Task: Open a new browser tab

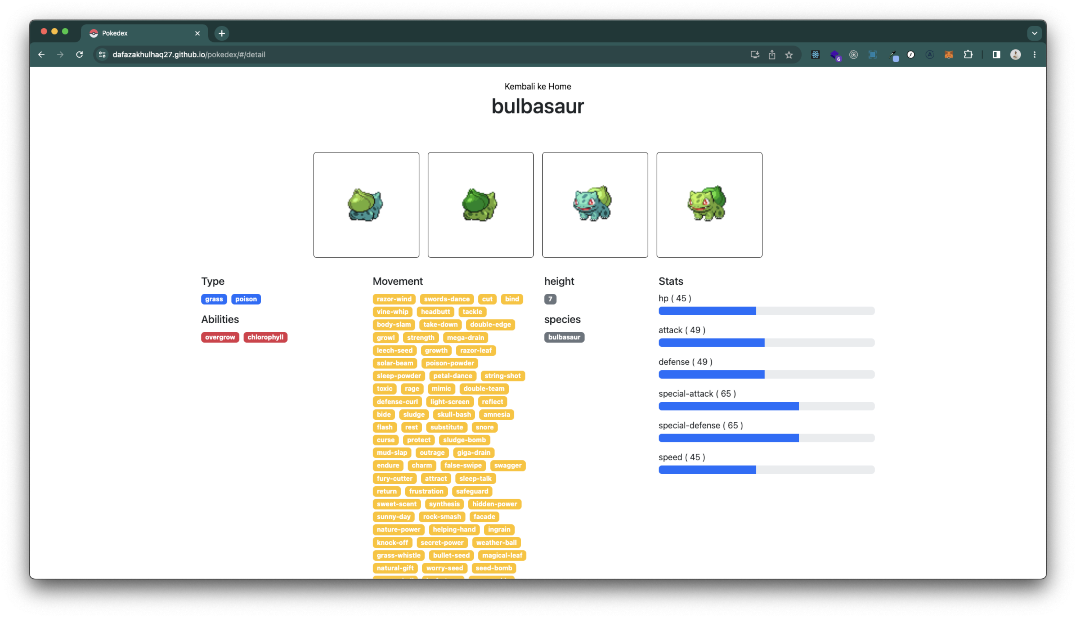Action: [x=222, y=33]
